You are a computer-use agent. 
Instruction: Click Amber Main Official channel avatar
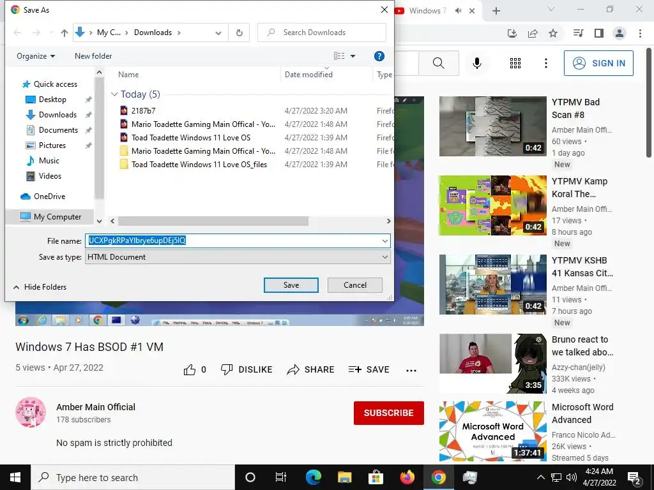tap(31, 412)
